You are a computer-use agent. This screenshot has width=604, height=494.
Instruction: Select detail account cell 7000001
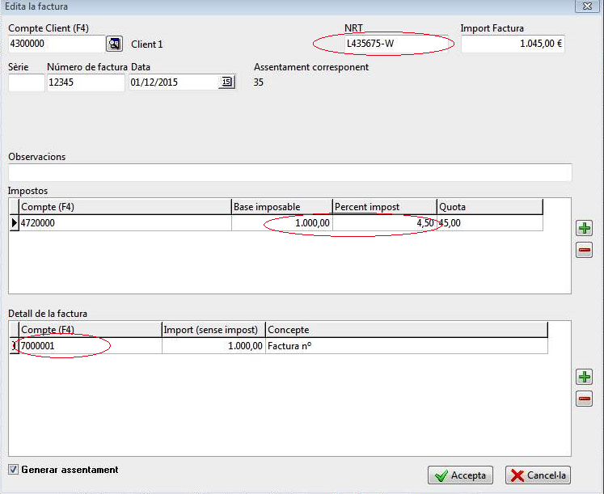(x=91, y=346)
